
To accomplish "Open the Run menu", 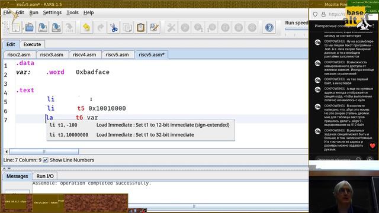I will (x=34, y=12).
